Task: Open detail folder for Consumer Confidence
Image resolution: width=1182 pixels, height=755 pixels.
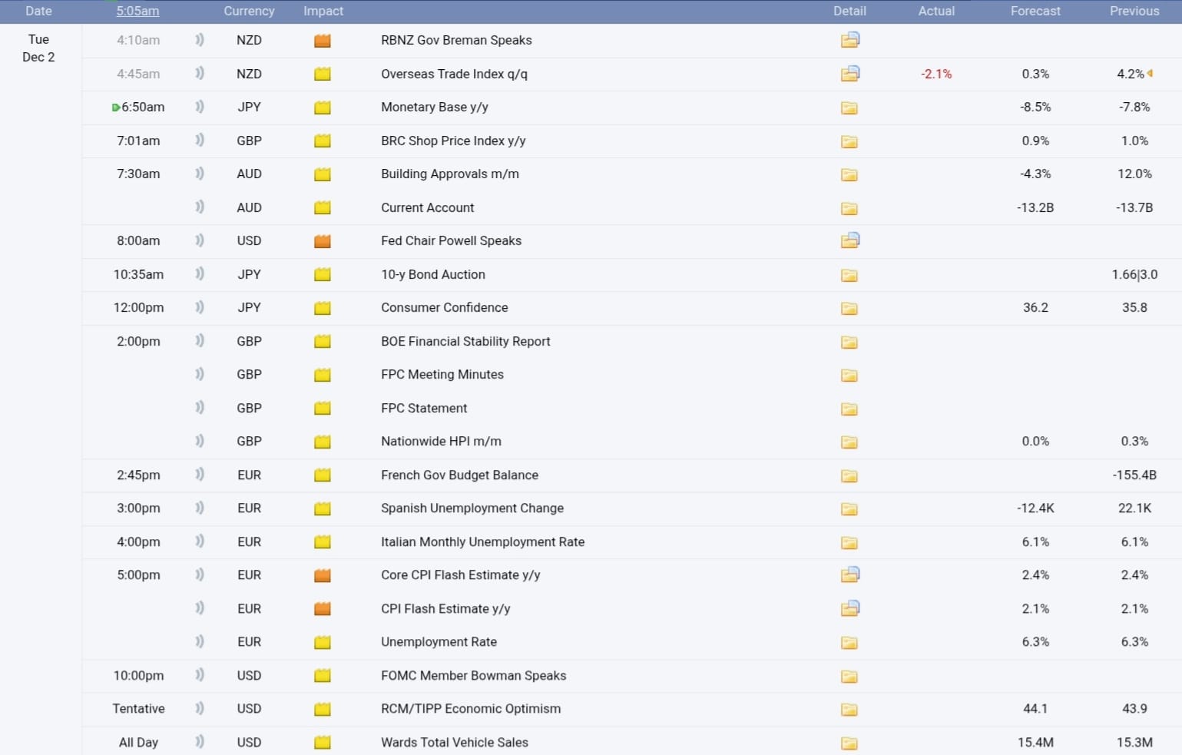Action: click(849, 308)
